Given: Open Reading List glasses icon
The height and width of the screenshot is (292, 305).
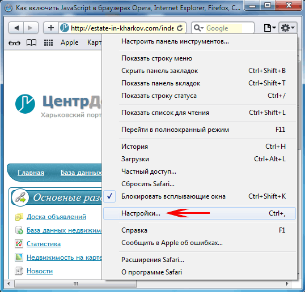Looking at the screenshot, I should tap(14, 42).
